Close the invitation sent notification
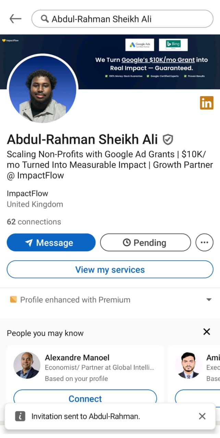This screenshot has height=438, width=220. (202, 416)
